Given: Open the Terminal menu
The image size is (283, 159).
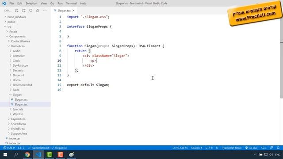Looking at the screenshot, I should [71, 4].
